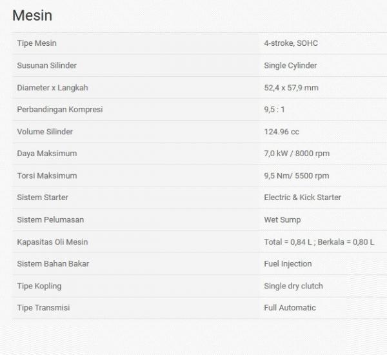Click Single dry clutch value
This screenshot has width=387, height=355.
point(293,286)
